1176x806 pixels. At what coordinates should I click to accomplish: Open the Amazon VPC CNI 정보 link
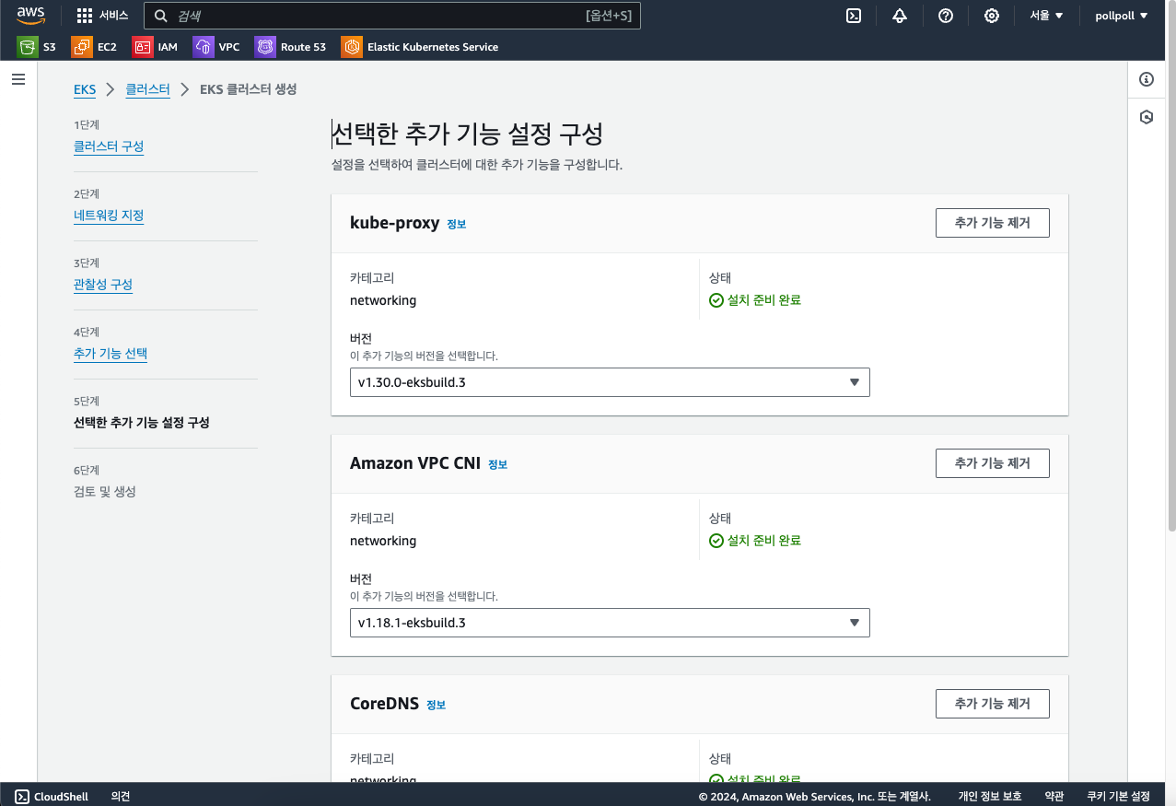point(497,465)
